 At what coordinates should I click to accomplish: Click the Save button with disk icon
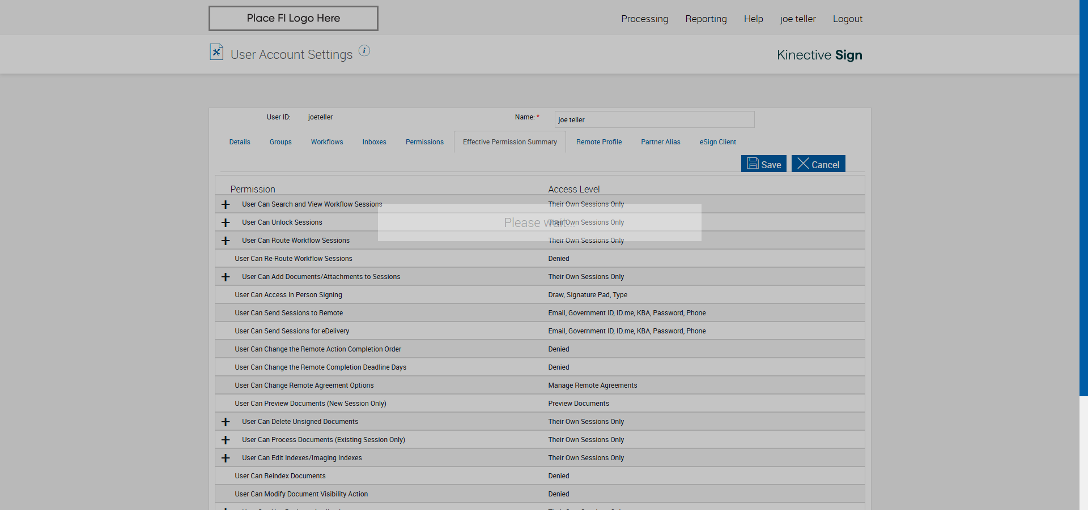coord(763,164)
